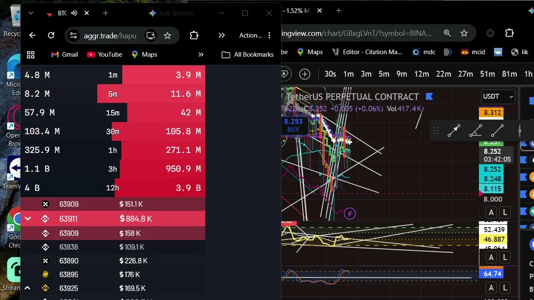Close the TradingView tab showing −1.52%
This screenshot has height=300, width=534.
(319, 10)
